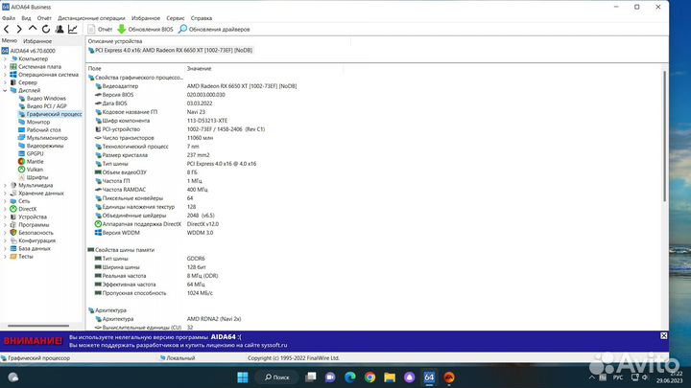Open the Сервис menu
This screenshot has width=691, height=388.
click(x=176, y=18)
